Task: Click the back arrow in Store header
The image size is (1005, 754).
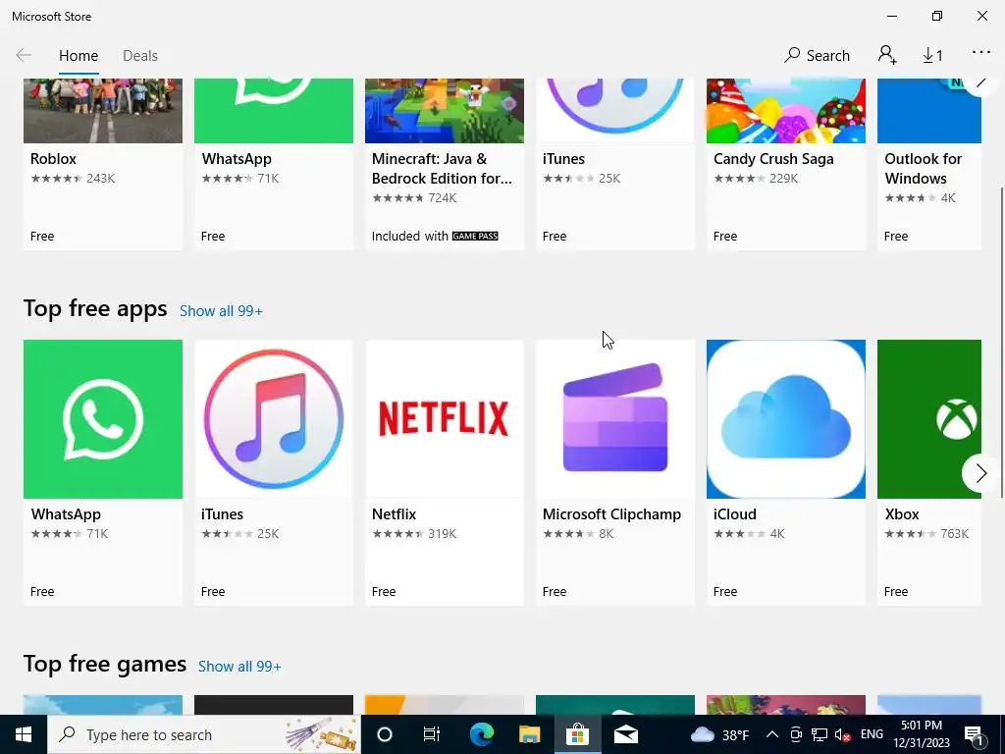Action: (x=24, y=56)
